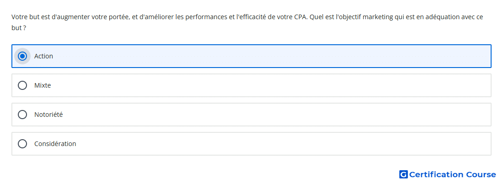The image size is (503, 183).
Task: Click the Mixte answer label text
Action: pos(43,85)
